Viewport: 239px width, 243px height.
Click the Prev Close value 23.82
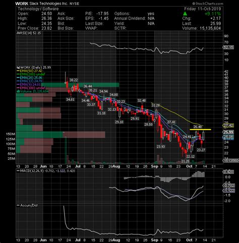tap(46, 28)
